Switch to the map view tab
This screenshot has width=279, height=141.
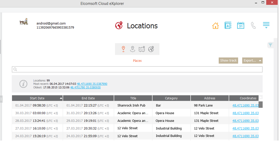(142, 49)
